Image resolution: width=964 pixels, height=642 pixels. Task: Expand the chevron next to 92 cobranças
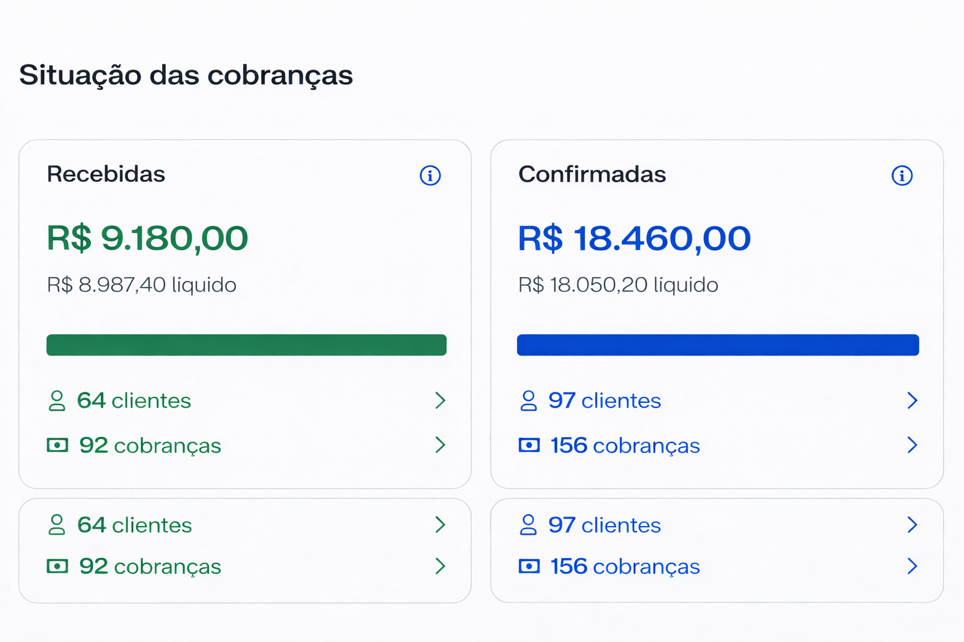(441, 445)
